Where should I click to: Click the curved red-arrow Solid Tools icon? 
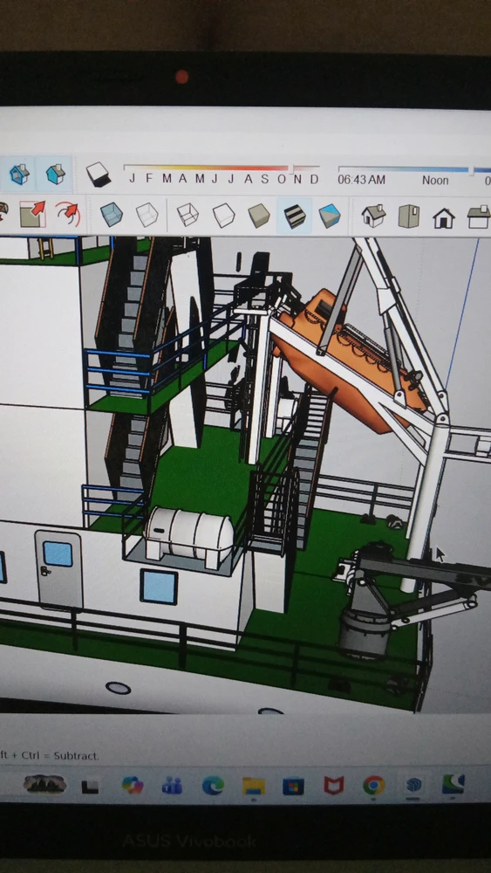tap(68, 215)
